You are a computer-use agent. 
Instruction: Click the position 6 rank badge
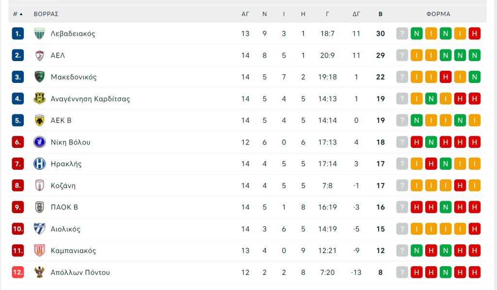18,142
